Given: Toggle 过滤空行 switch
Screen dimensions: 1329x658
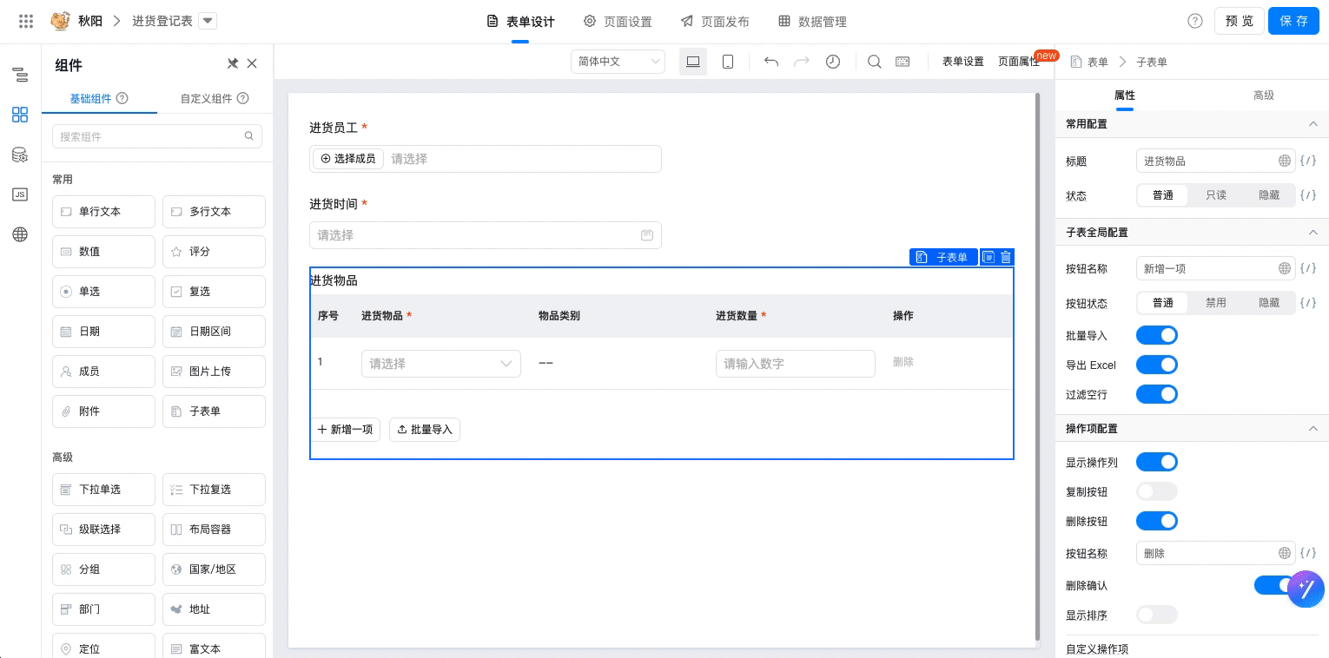Looking at the screenshot, I should [x=1157, y=394].
